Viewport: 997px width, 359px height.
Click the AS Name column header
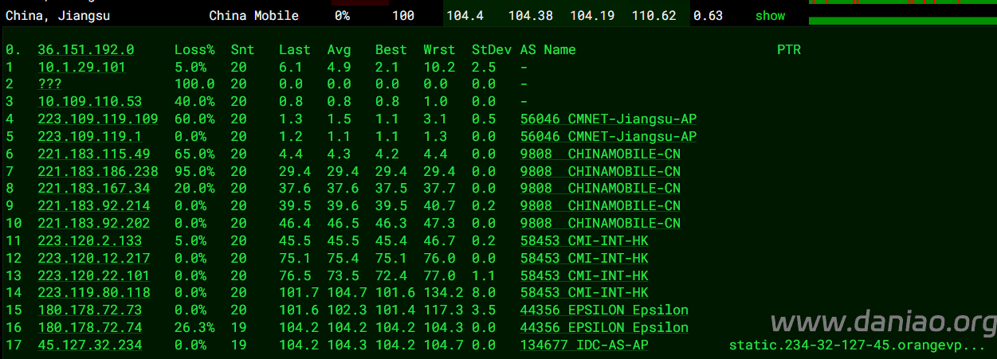tap(548, 49)
